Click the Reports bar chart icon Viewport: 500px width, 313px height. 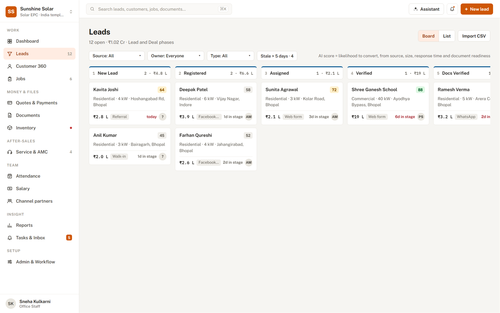[x=10, y=225]
